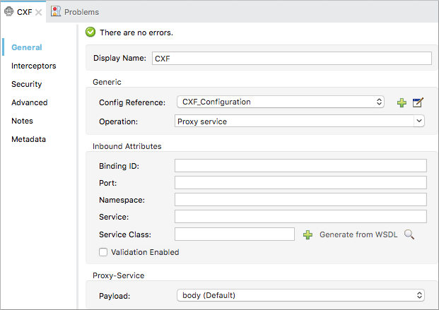Close the CXF tab
This screenshot has height=310, width=439.
pyautogui.click(x=39, y=12)
